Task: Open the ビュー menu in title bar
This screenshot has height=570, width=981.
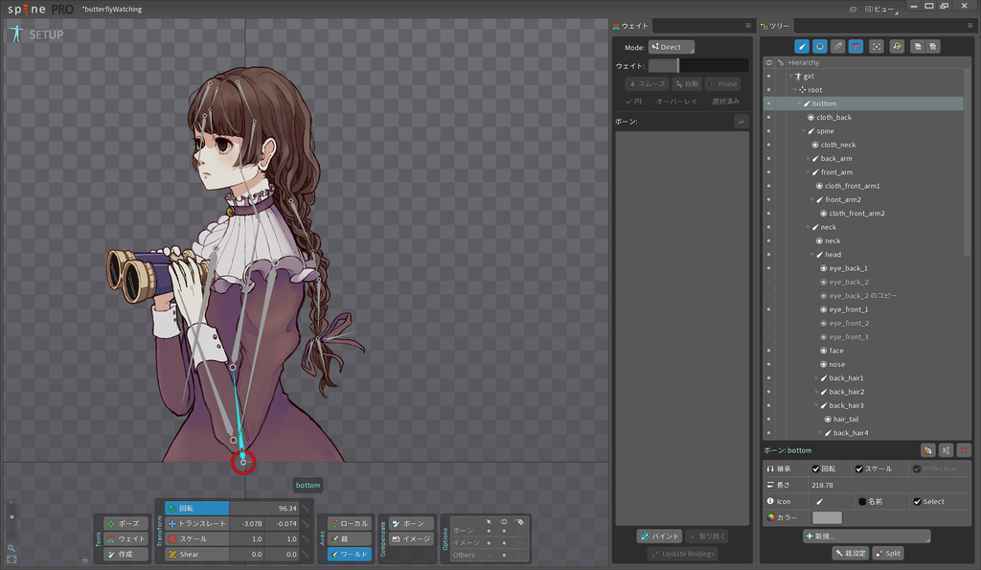Action: point(881,9)
